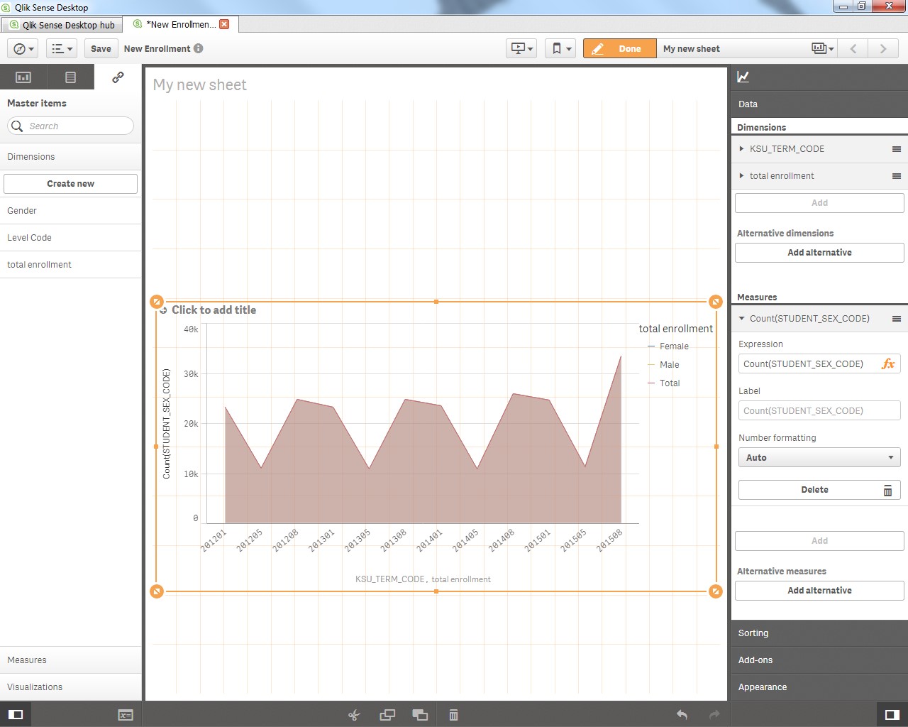The image size is (908, 727).
Task: Add alternative dimension
Action: click(x=819, y=253)
